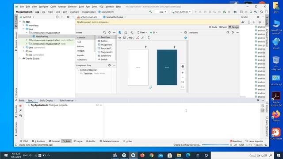Toggle the view options eye icon

point(120,38)
